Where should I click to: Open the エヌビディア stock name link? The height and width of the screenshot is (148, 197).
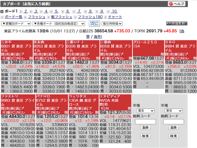[x=110, y=96]
